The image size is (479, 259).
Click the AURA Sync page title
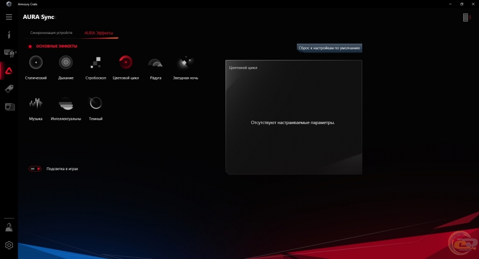(x=38, y=17)
